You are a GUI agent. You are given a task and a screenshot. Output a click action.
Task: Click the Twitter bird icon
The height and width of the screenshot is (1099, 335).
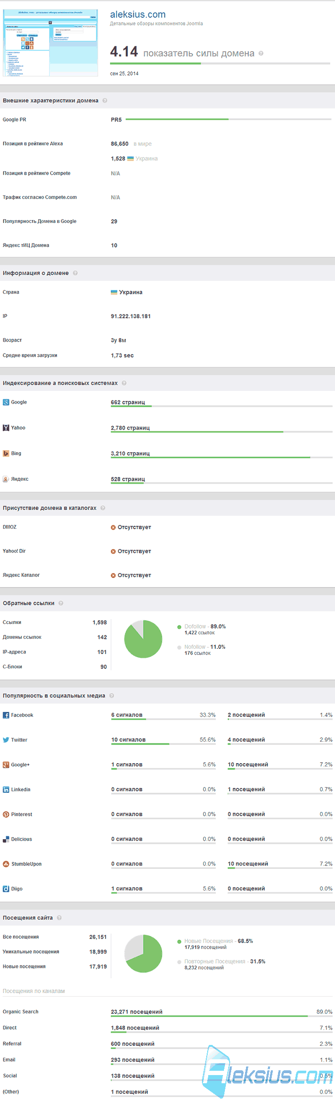(6, 740)
